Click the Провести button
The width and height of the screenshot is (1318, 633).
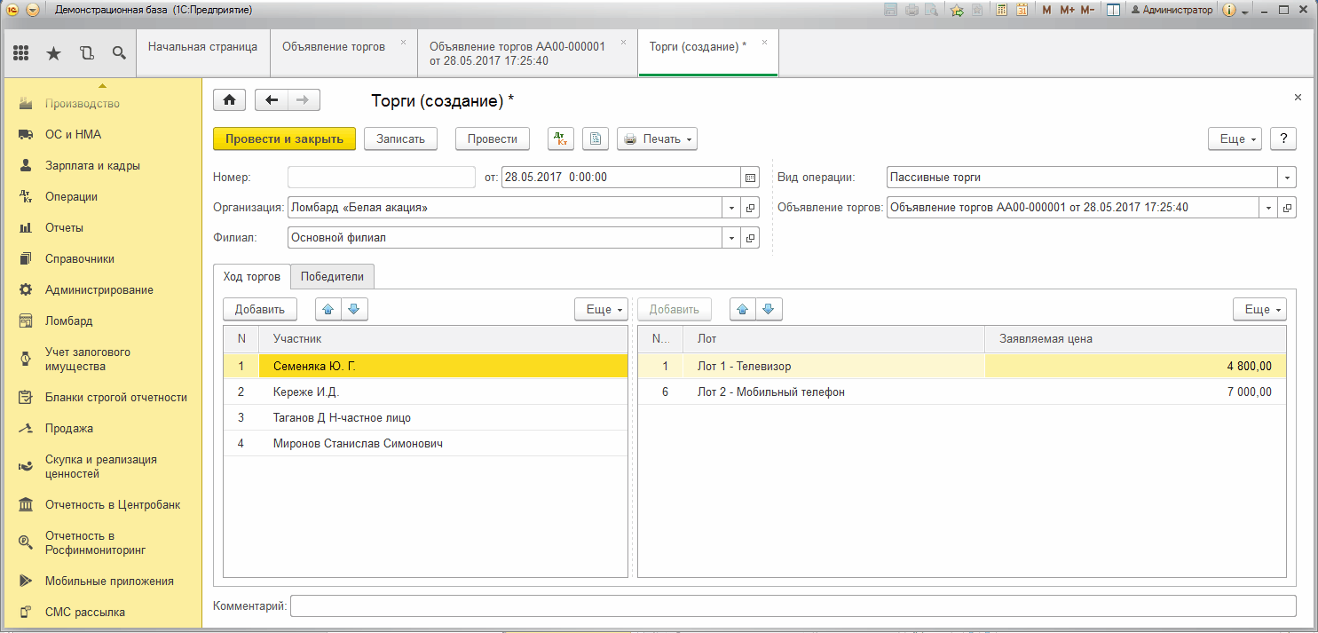pos(493,138)
